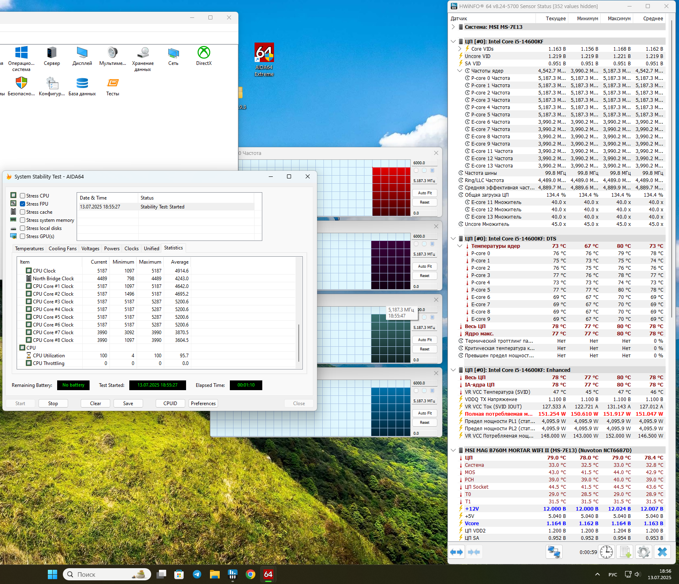Expand the Система: MSI MS-7E13 section
Screen dimensions: 679x584
click(453, 27)
